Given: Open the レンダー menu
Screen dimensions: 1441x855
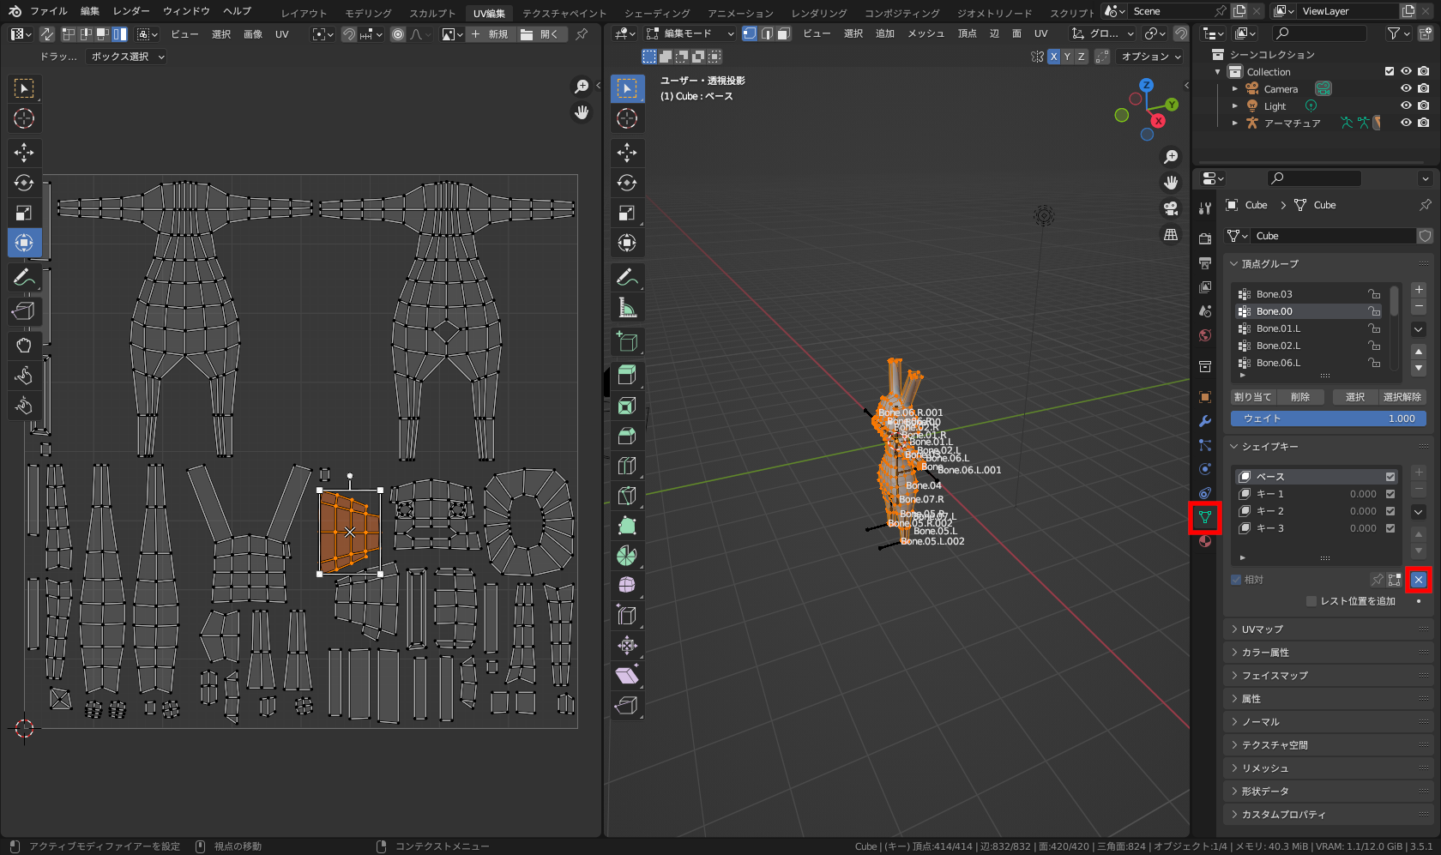Looking at the screenshot, I should (x=130, y=11).
